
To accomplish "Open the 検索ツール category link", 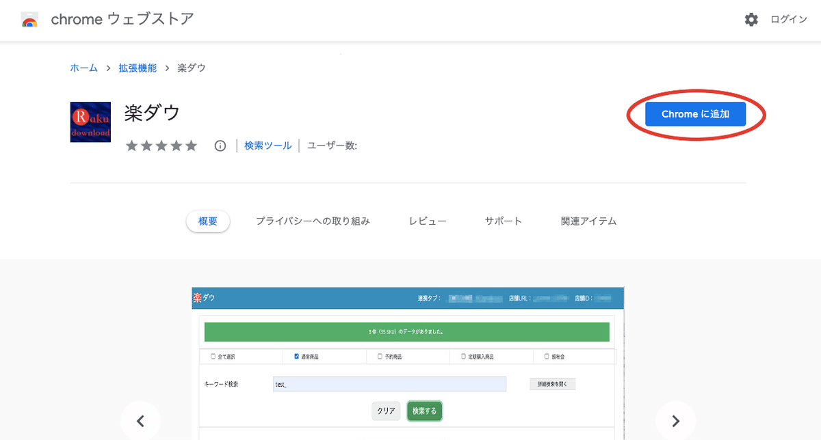I will coord(268,146).
